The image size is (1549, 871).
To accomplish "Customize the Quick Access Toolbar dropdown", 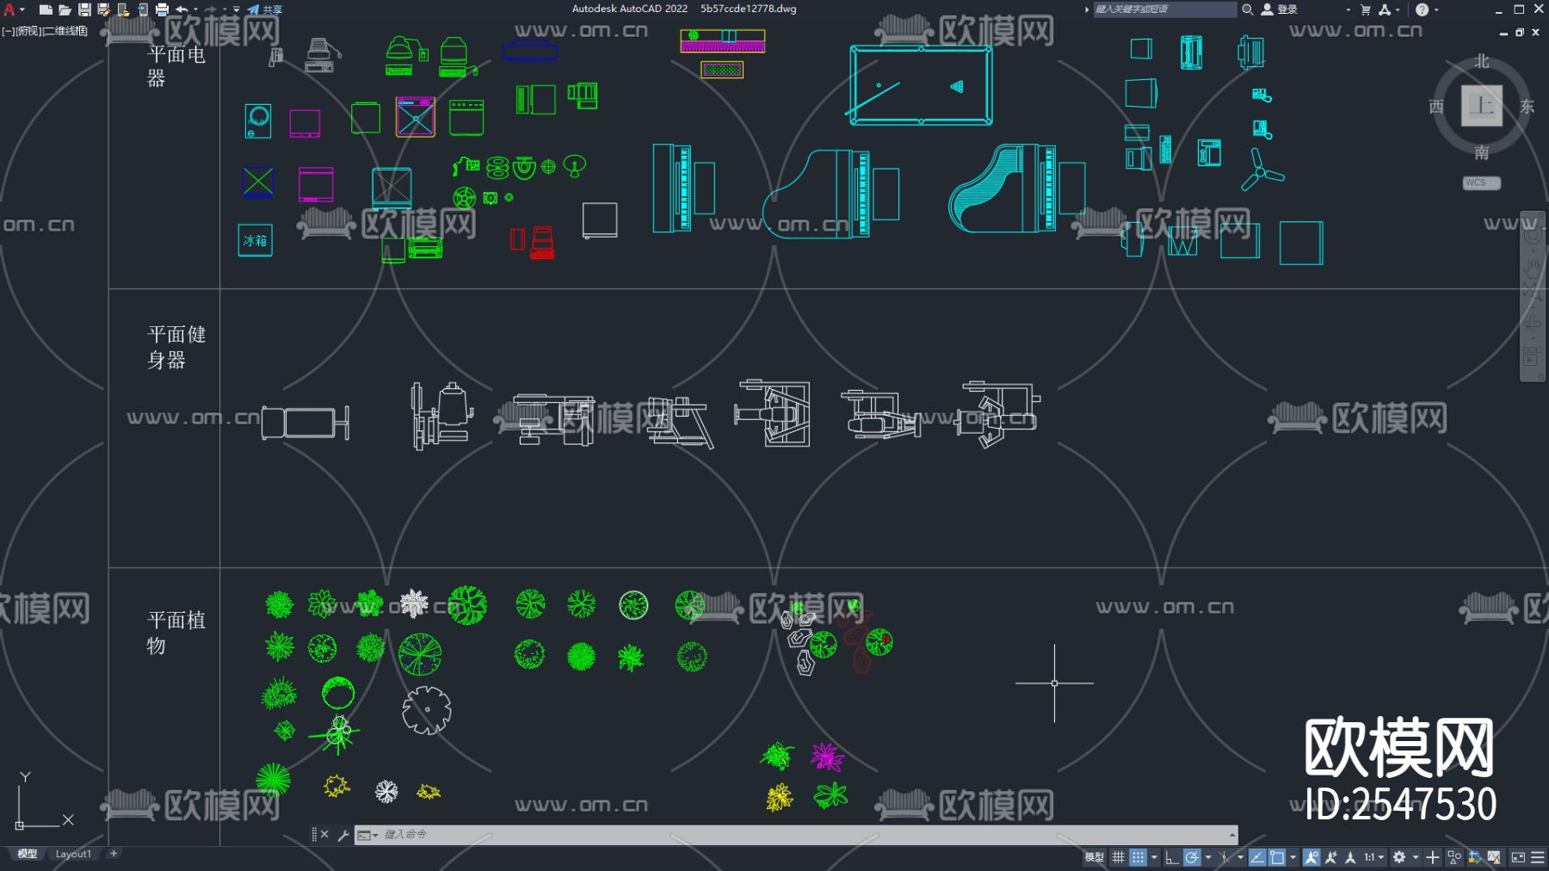I will tap(237, 9).
